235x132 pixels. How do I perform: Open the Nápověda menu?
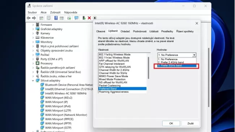pos(70,12)
